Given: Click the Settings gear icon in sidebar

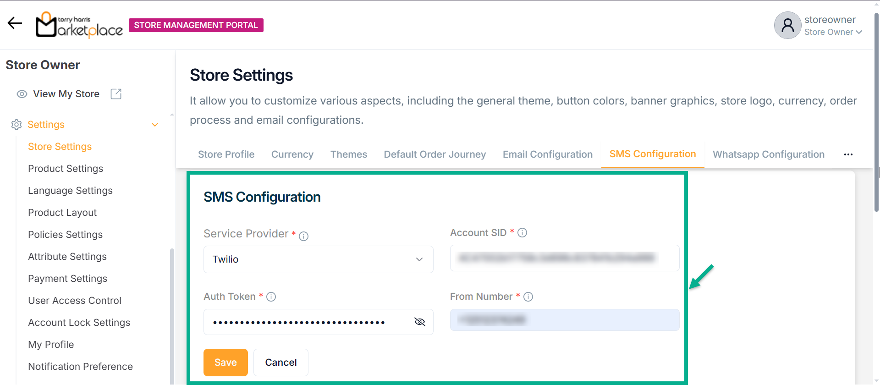Looking at the screenshot, I should 16,125.
